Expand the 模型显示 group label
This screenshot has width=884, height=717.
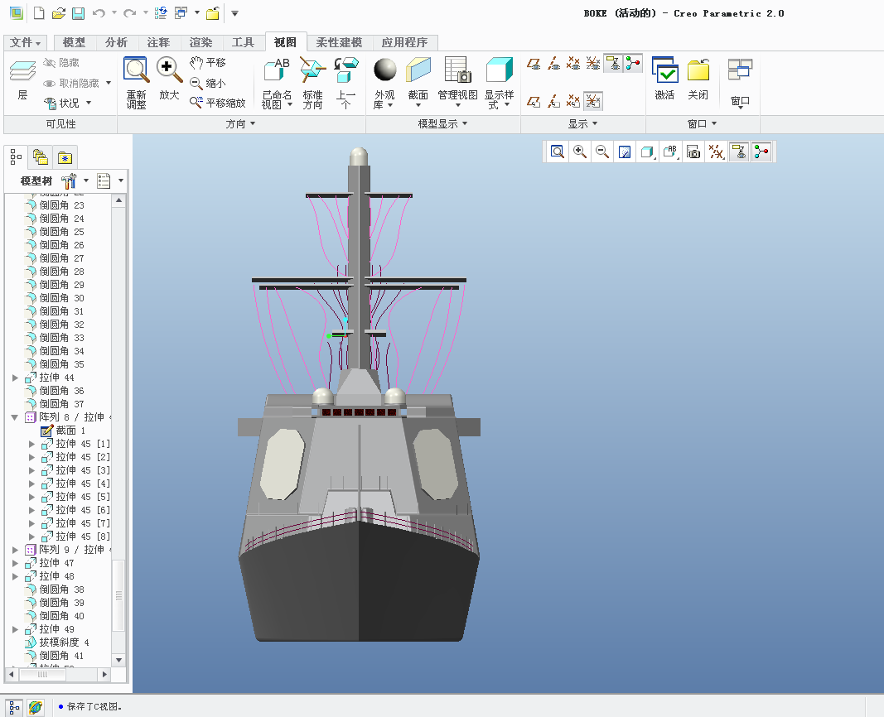(442, 124)
